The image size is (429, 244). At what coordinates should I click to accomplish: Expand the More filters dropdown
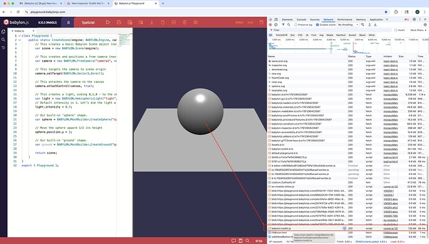click(418, 30)
